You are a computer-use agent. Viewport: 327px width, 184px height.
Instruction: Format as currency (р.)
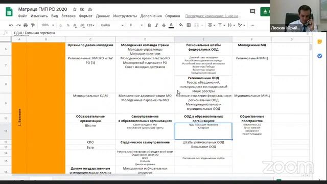[x=61, y=25]
